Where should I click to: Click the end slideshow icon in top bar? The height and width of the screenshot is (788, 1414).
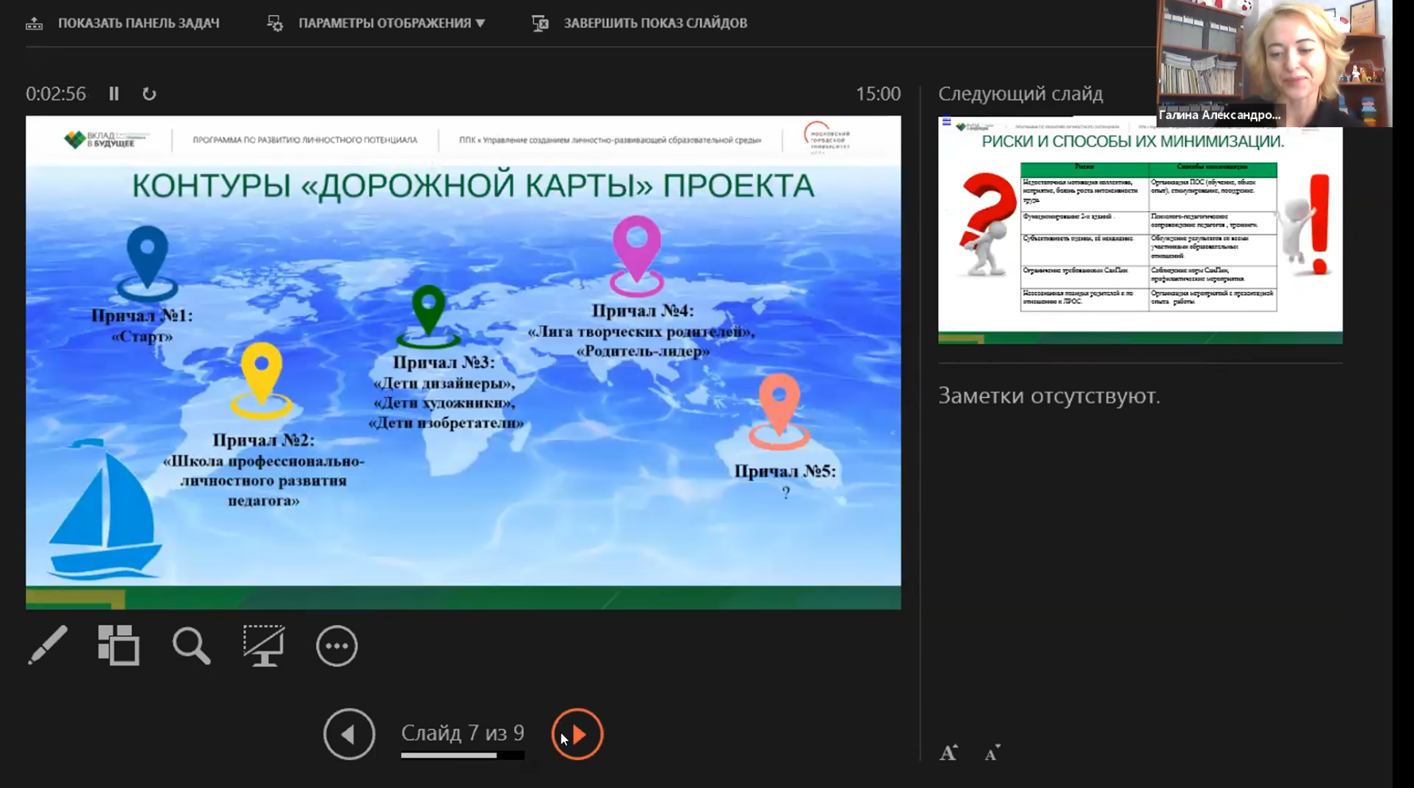pyautogui.click(x=540, y=23)
